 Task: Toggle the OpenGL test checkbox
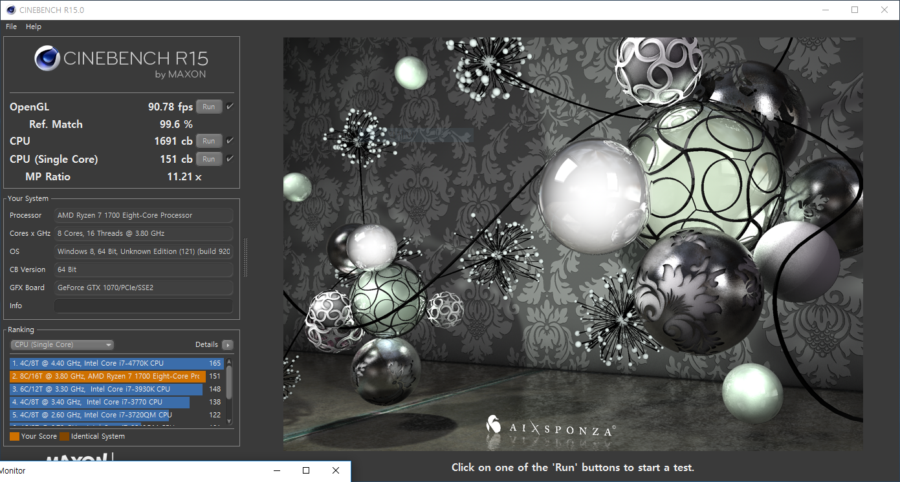coord(230,107)
